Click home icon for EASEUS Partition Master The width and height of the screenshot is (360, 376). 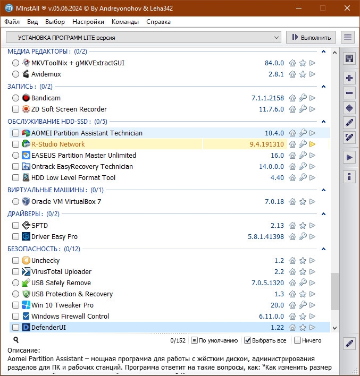coord(292,156)
